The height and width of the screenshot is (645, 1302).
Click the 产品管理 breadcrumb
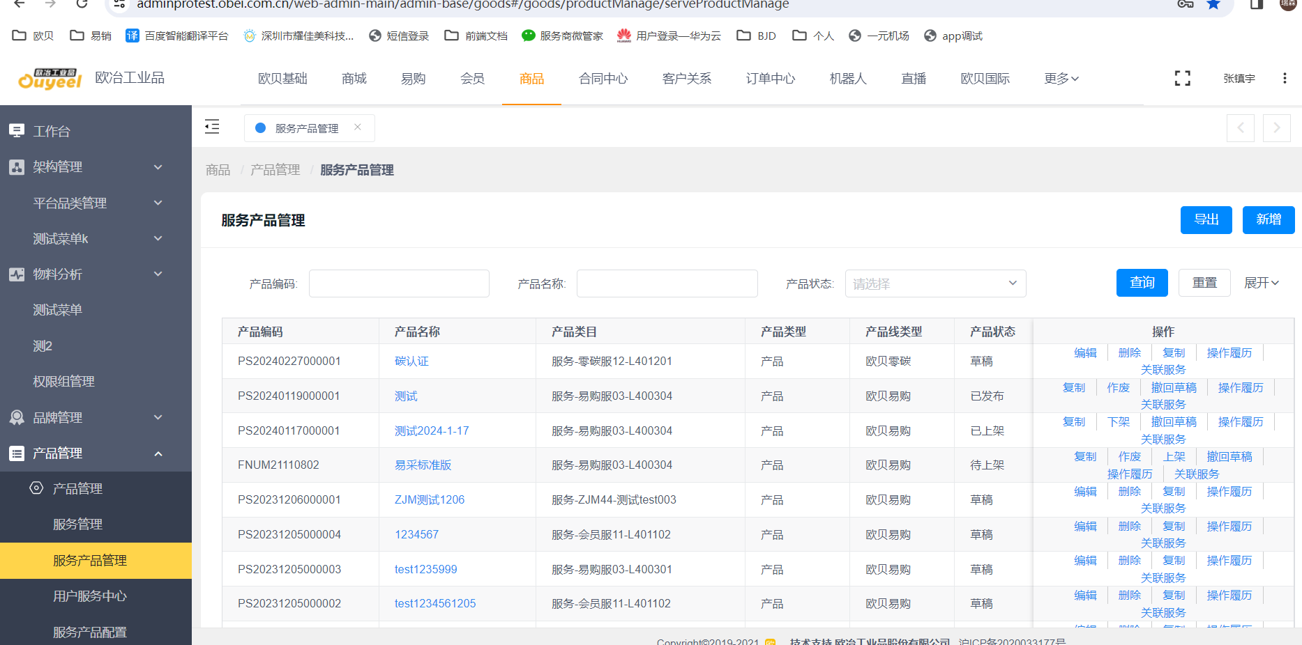(x=275, y=170)
